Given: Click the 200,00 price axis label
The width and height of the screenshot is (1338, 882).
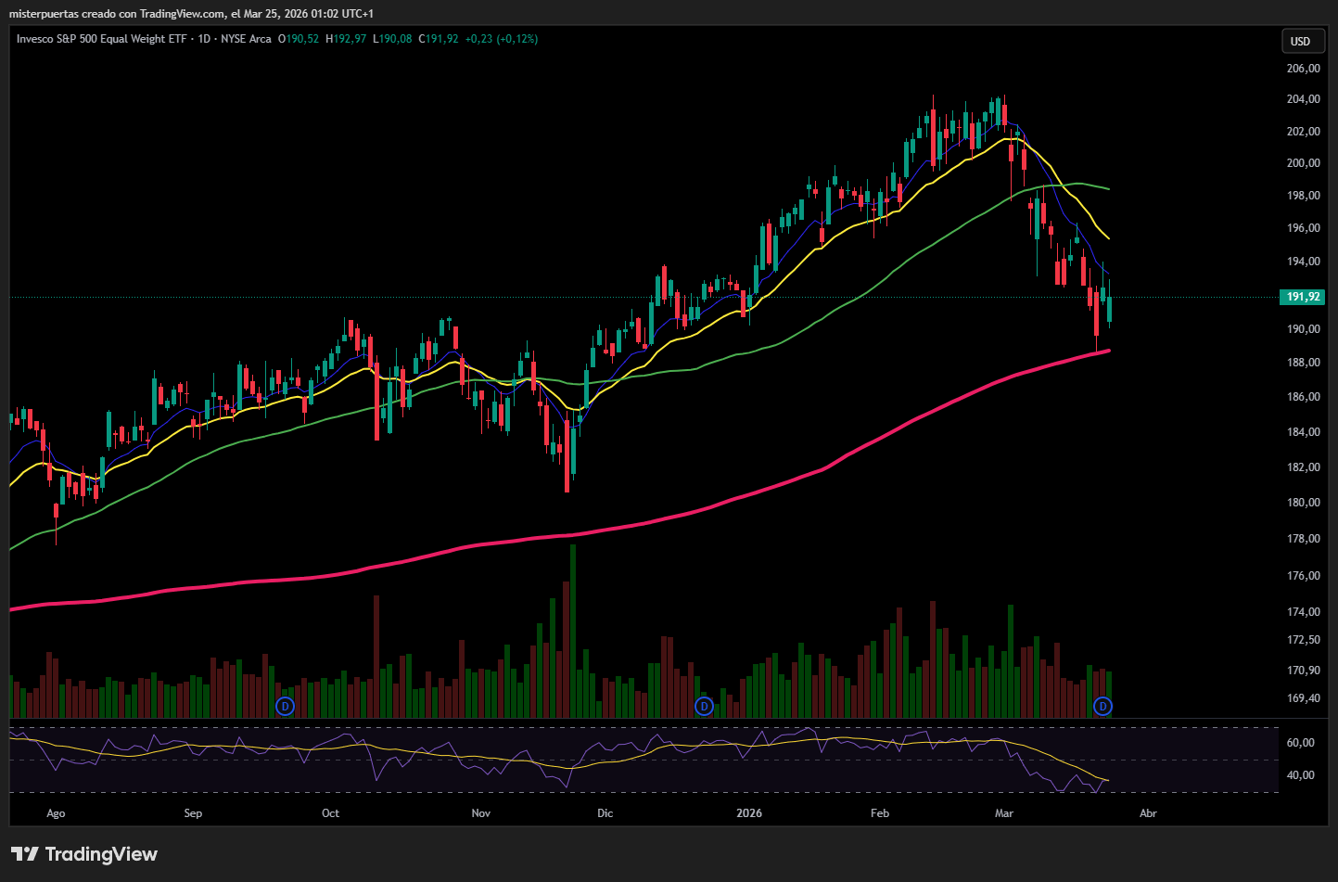Looking at the screenshot, I should [1304, 163].
